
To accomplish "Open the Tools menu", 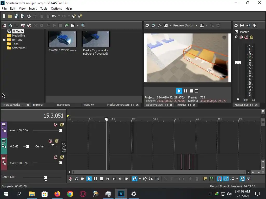I will tap(44, 9).
